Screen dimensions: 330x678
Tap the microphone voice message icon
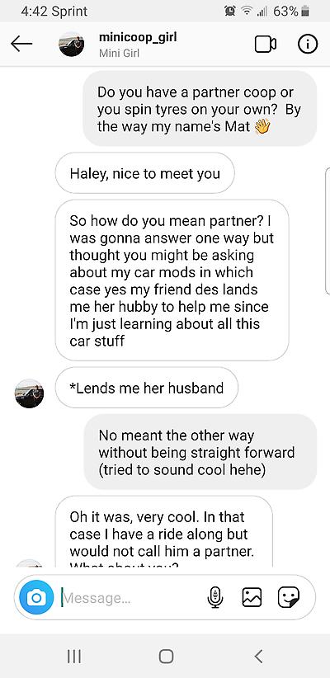[215, 597]
